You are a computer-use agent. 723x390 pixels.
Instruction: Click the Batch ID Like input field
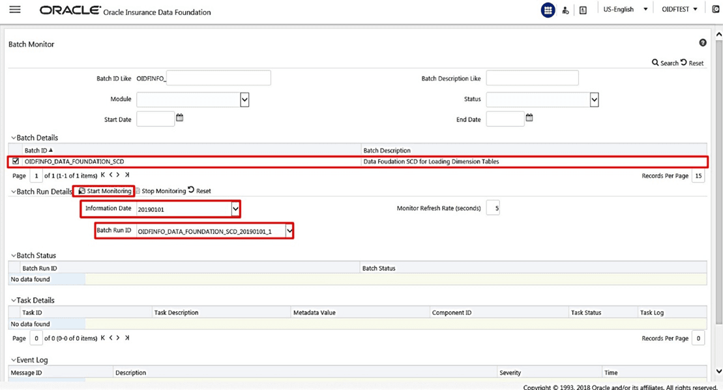coord(218,78)
